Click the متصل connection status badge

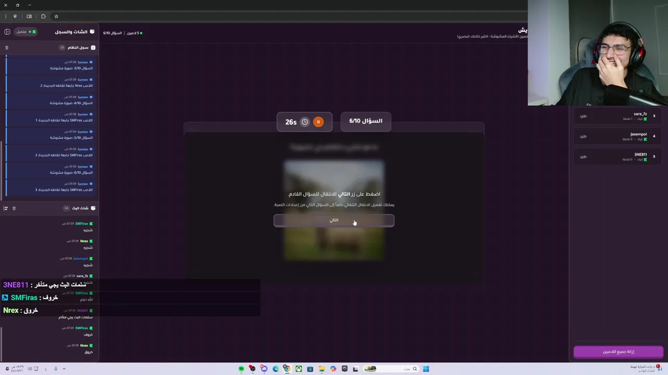point(25,32)
